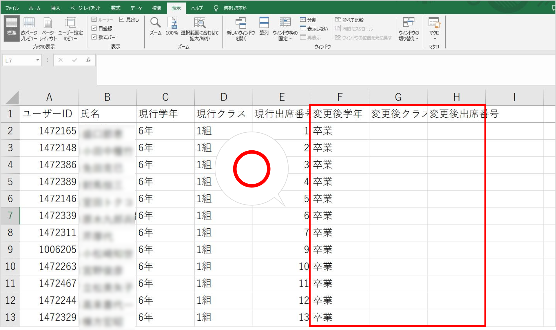556x330 pixels.
Task: Switch to the ホーム ribbon tab
Action: click(x=34, y=8)
